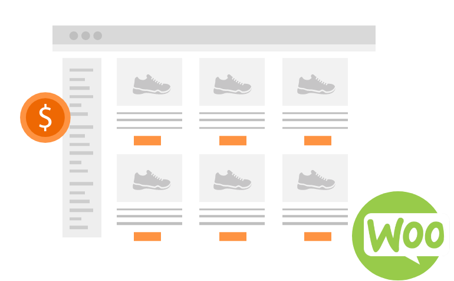
Task: Open the bottom-right shoe product image
Action: point(315,178)
